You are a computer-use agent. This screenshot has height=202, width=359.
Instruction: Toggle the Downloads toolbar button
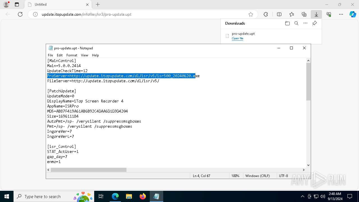[x=316, y=14]
